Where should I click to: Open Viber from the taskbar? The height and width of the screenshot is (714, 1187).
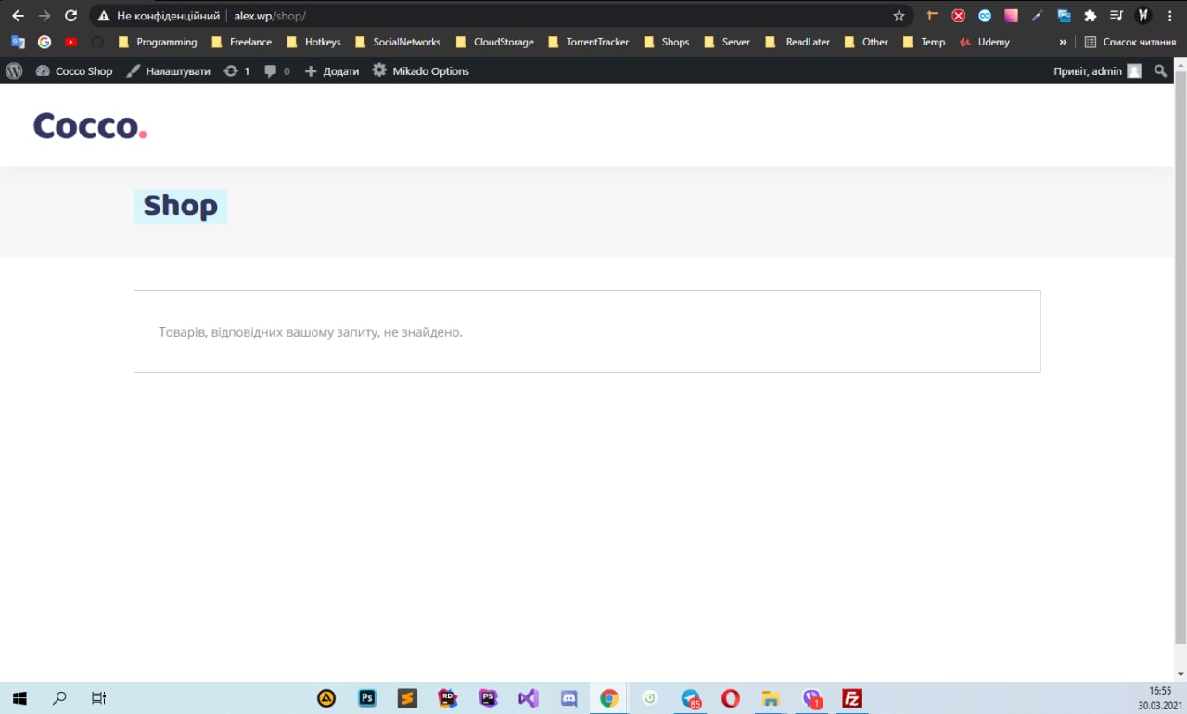coord(812,698)
